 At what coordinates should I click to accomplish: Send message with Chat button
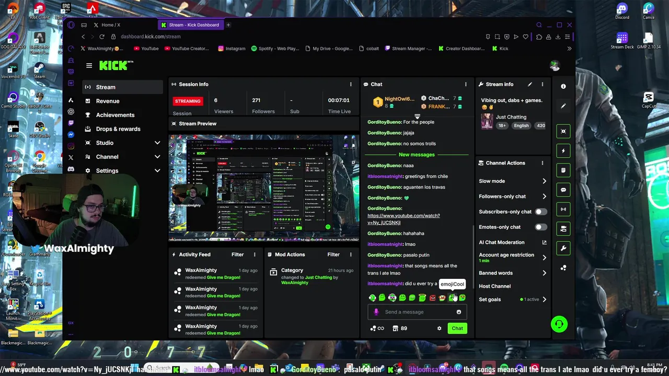[x=457, y=328]
